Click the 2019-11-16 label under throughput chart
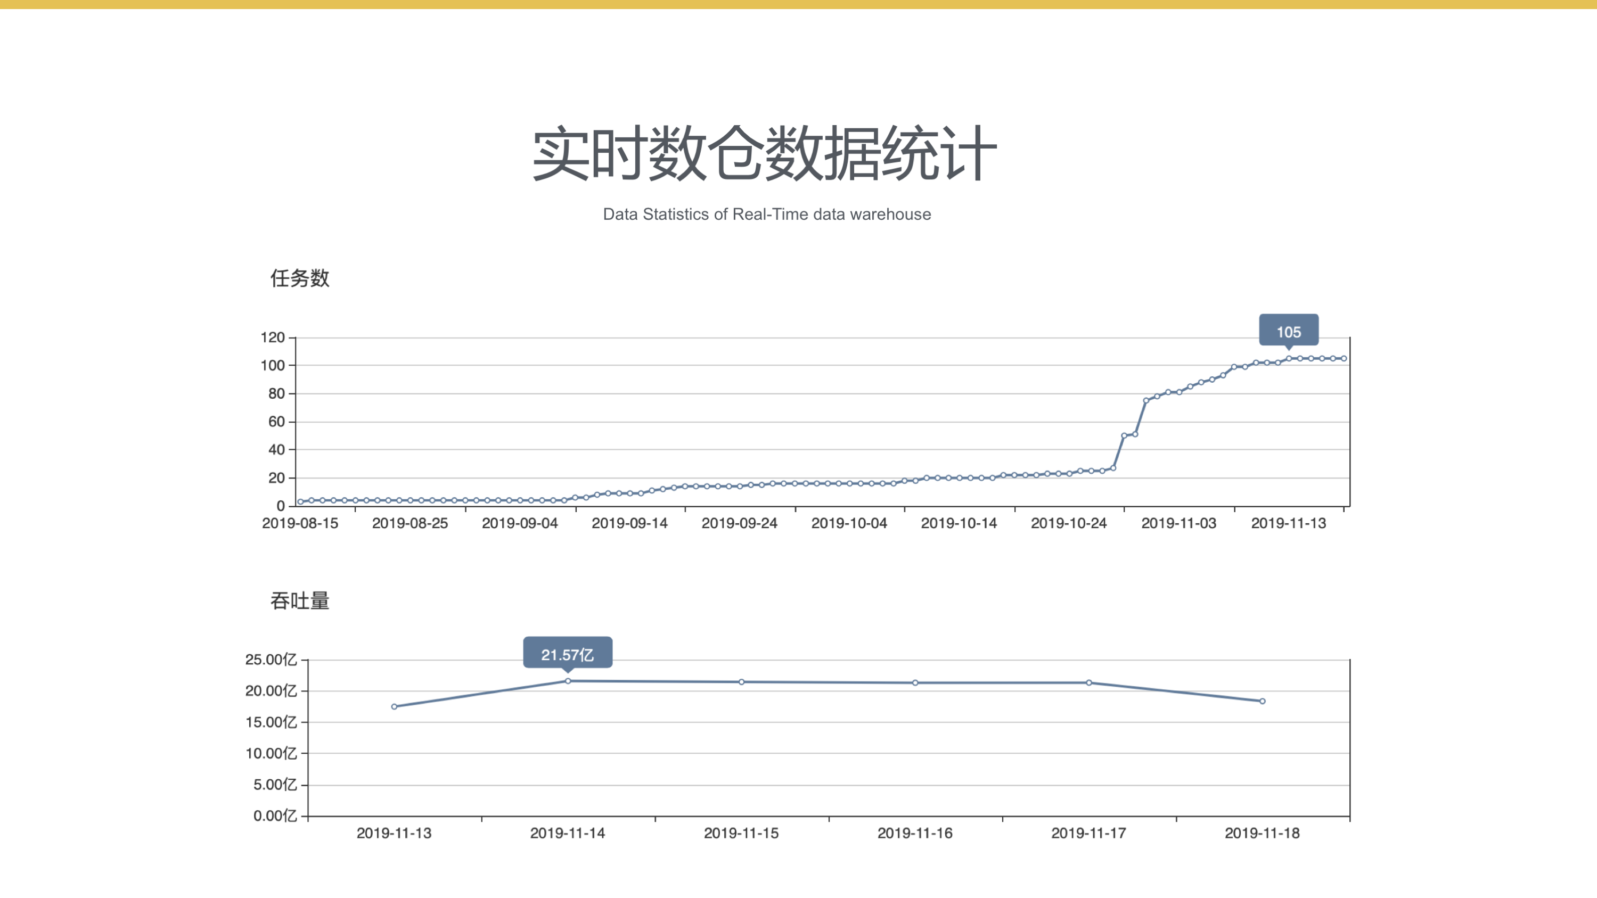The image size is (1597, 898). 914,834
